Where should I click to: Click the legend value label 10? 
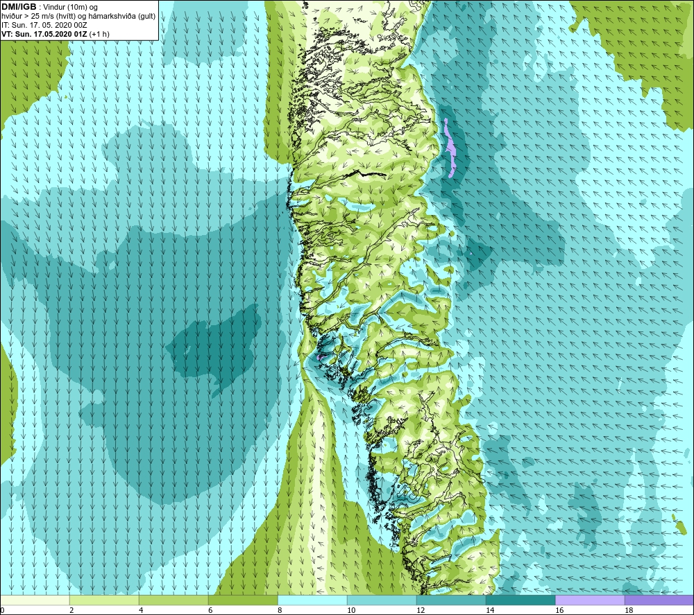coord(351,610)
